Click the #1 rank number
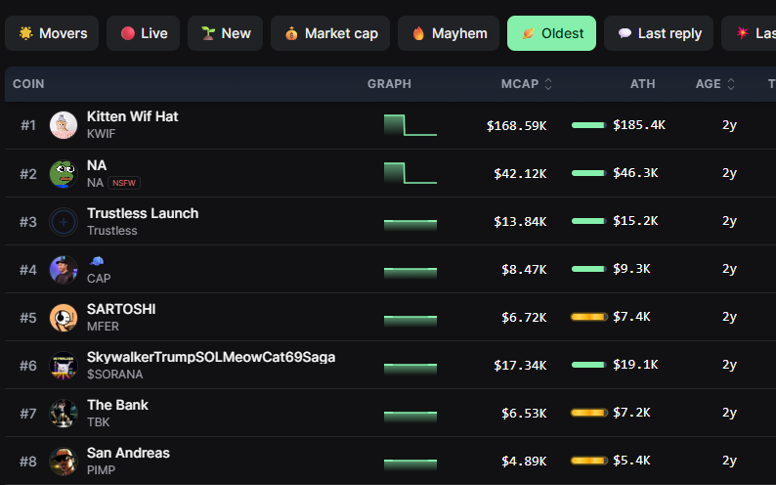Image resolution: width=776 pixels, height=485 pixels. click(28, 125)
